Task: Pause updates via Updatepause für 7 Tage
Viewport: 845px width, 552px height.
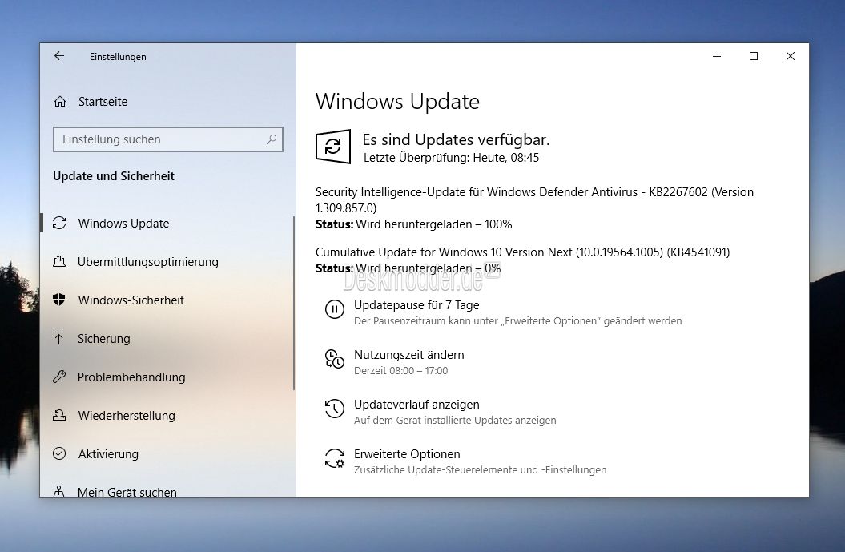Action: 416,305
